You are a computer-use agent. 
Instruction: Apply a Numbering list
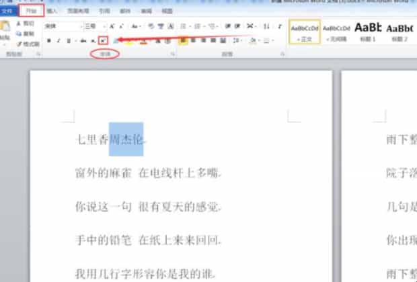[197, 26]
